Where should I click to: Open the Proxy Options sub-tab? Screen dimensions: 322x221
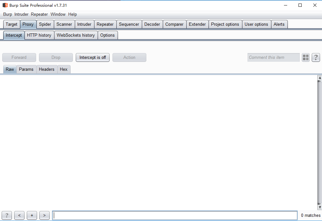[x=107, y=35]
